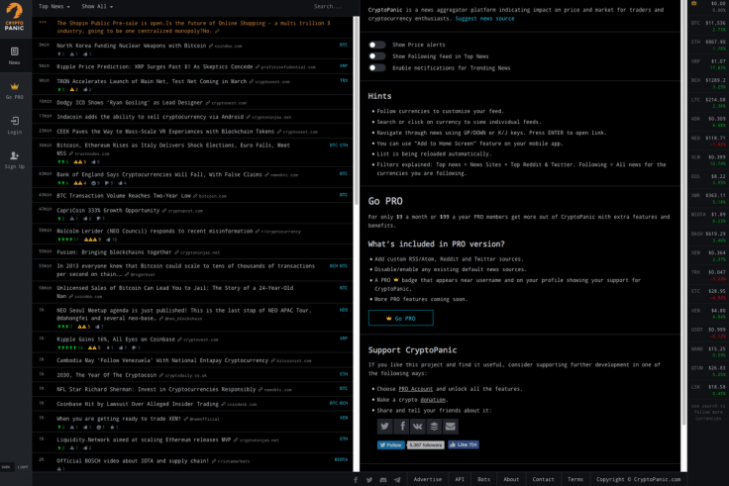The image size is (729, 486).
Task: Switch to the LIGHT theme
Action: click(x=23, y=467)
